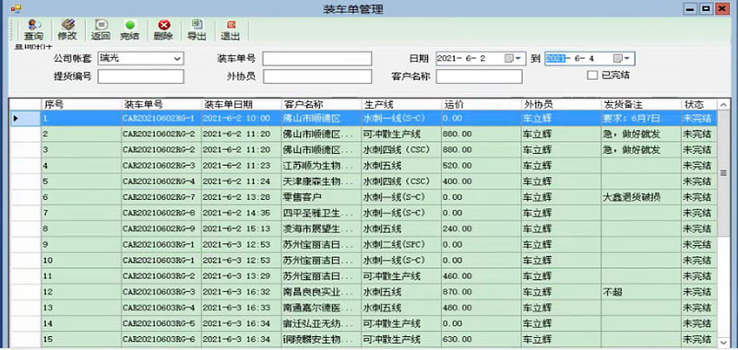Screen dimensions: 738x350
Task: Sort by the 运价 column header
Action: pyautogui.click(x=482, y=104)
